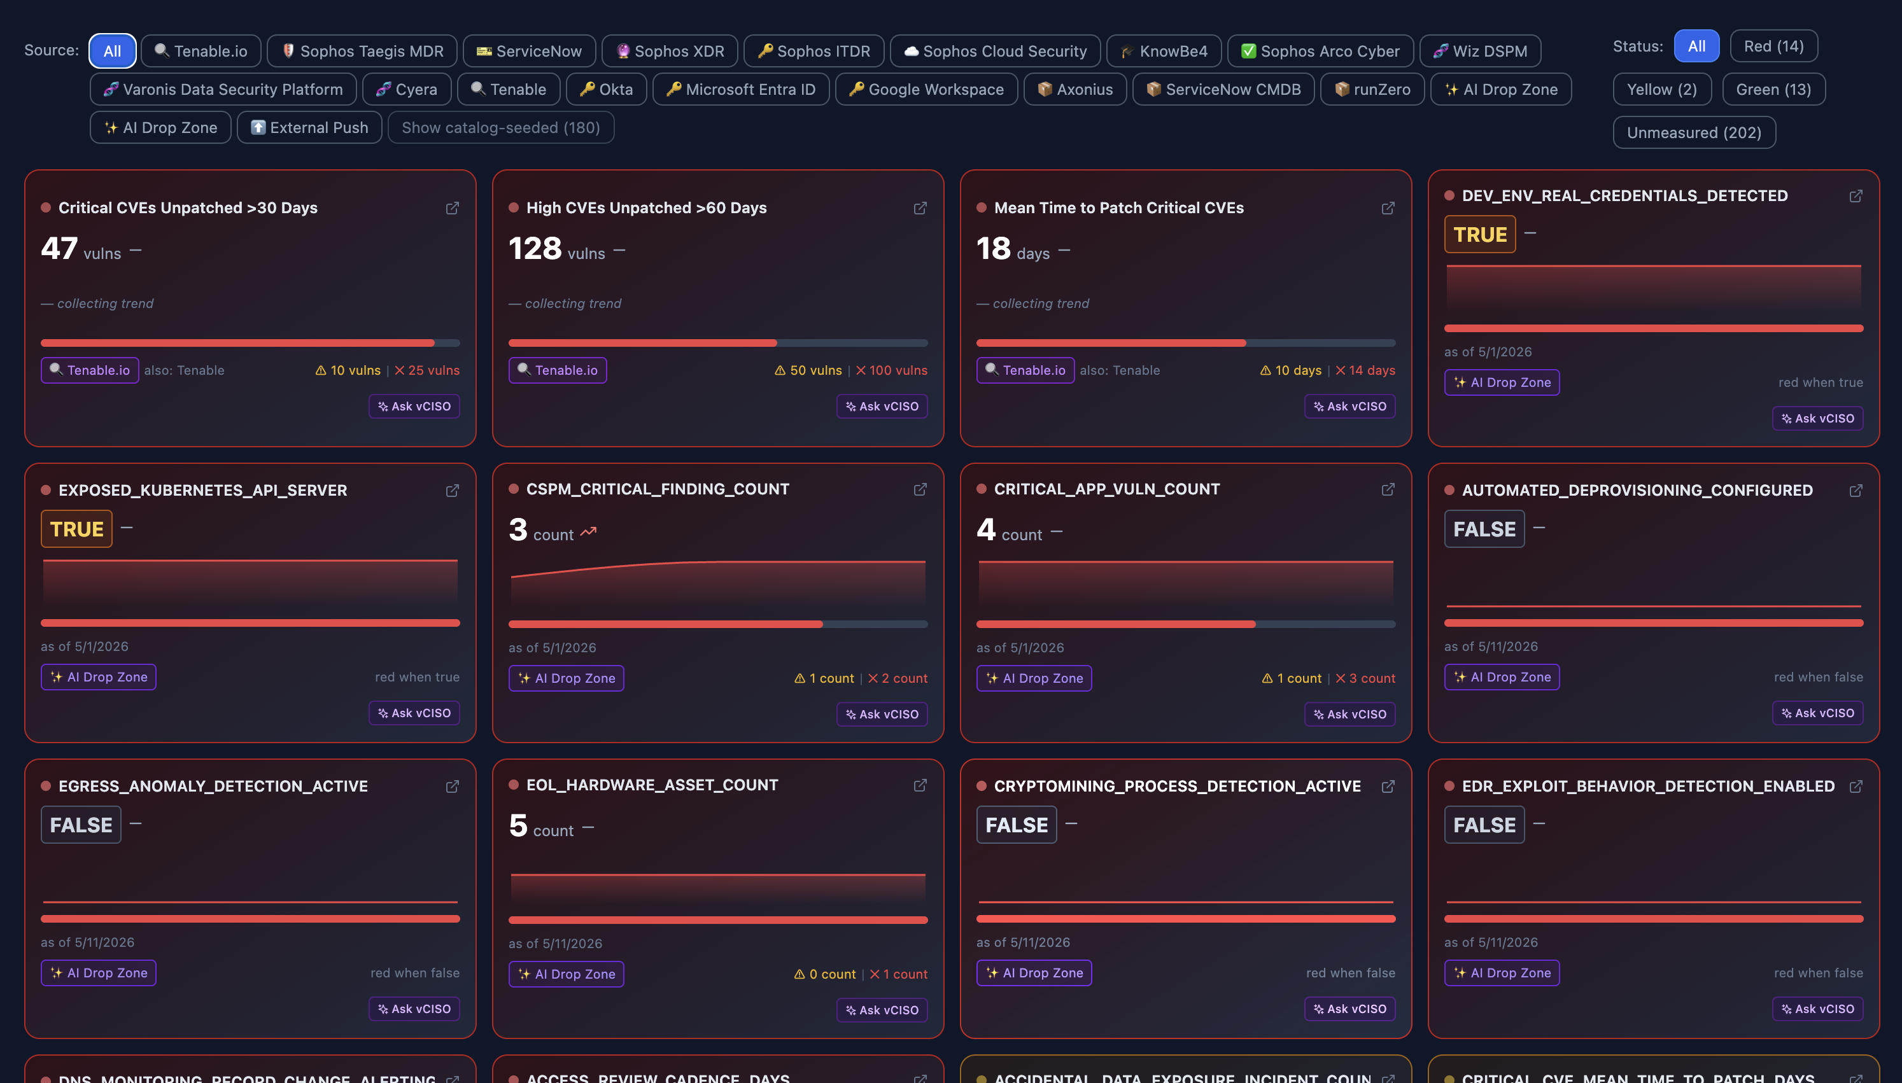Open AUTOMATED_DEPROVISIONING_CONFIGURED external link icon
Image resolution: width=1902 pixels, height=1083 pixels.
pos(1856,490)
